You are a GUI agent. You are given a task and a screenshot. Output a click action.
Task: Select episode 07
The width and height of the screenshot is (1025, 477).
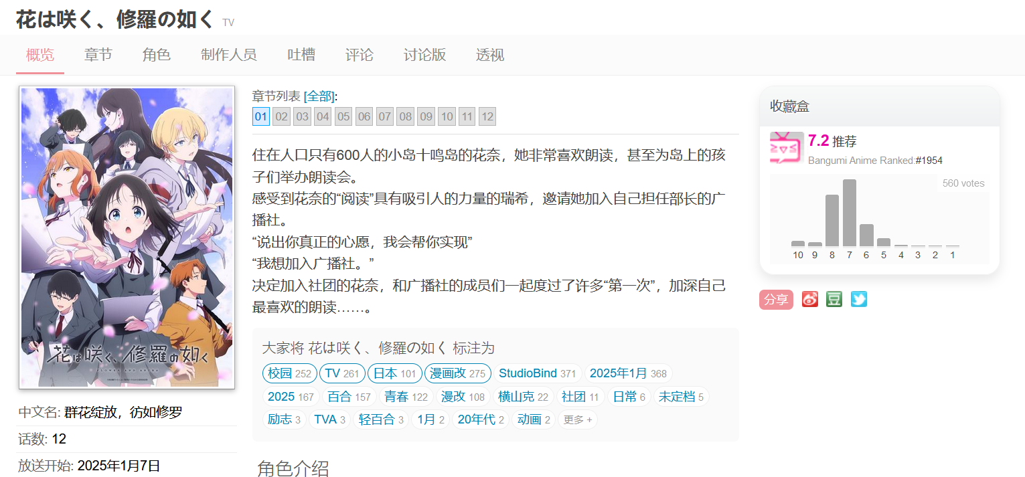(385, 117)
